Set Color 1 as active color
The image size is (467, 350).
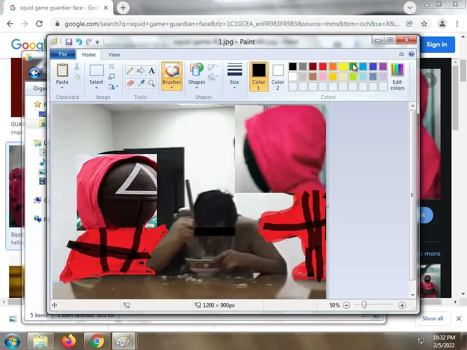pos(259,77)
